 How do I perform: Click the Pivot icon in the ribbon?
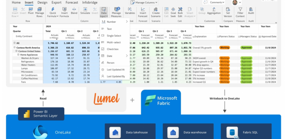tap(31, 9)
